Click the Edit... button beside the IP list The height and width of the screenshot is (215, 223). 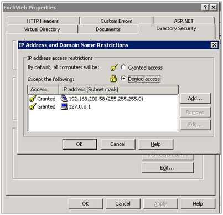[x=195, y=125]
